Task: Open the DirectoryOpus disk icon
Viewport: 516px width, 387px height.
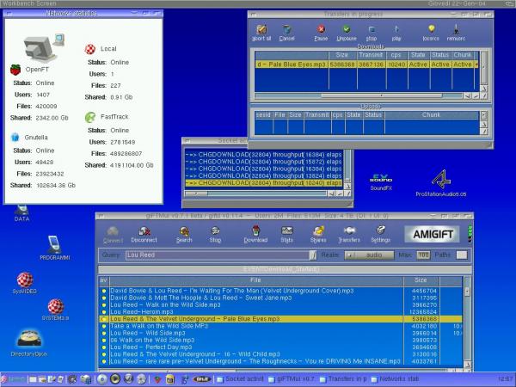Action: point(29,343)
